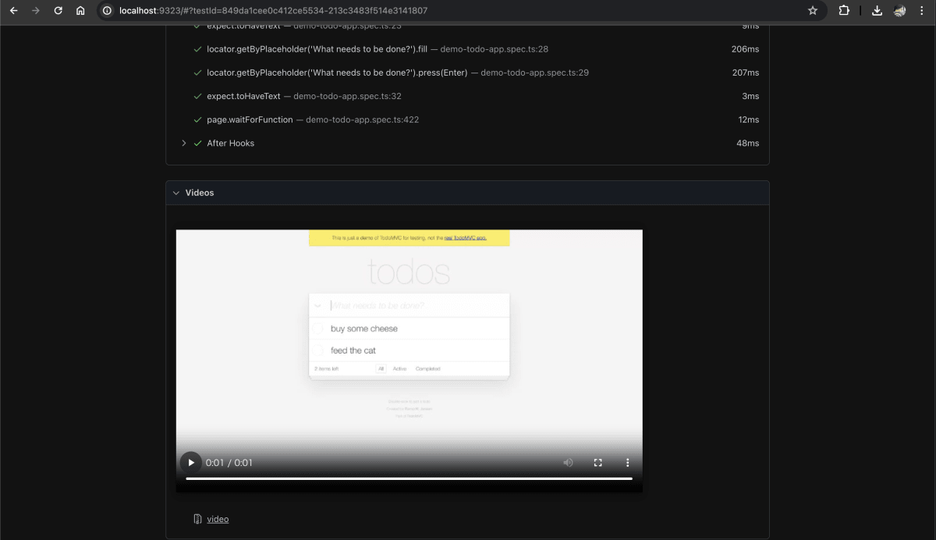Enter fullscreen on the video player
This screenshot has width=936, height=540.
[597, 462]
